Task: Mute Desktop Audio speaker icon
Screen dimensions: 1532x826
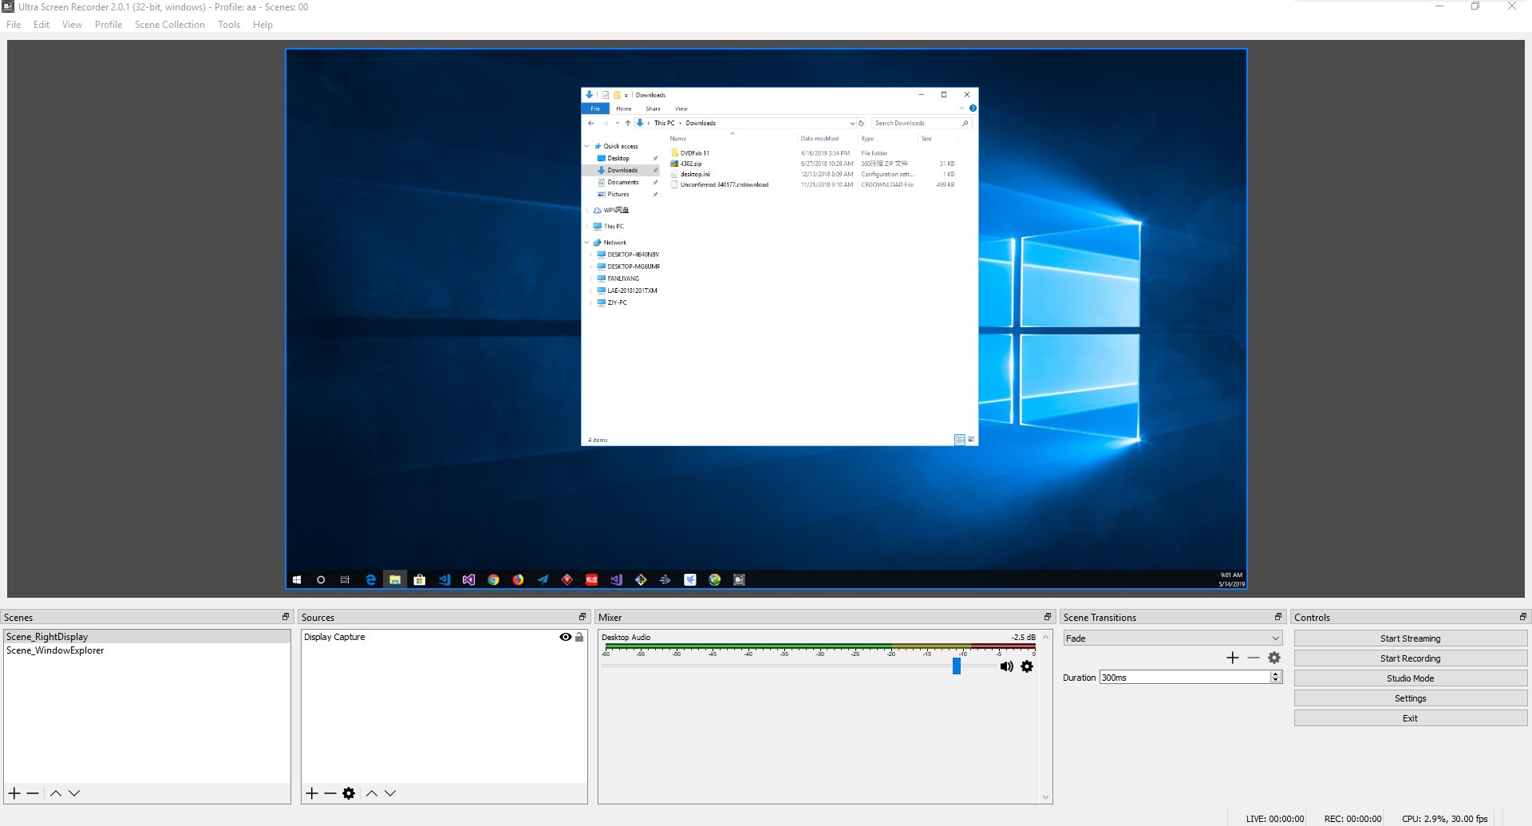Action: pyautogui.click(x=1006, y=666)
